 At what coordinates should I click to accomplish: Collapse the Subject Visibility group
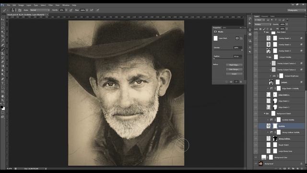267,57
